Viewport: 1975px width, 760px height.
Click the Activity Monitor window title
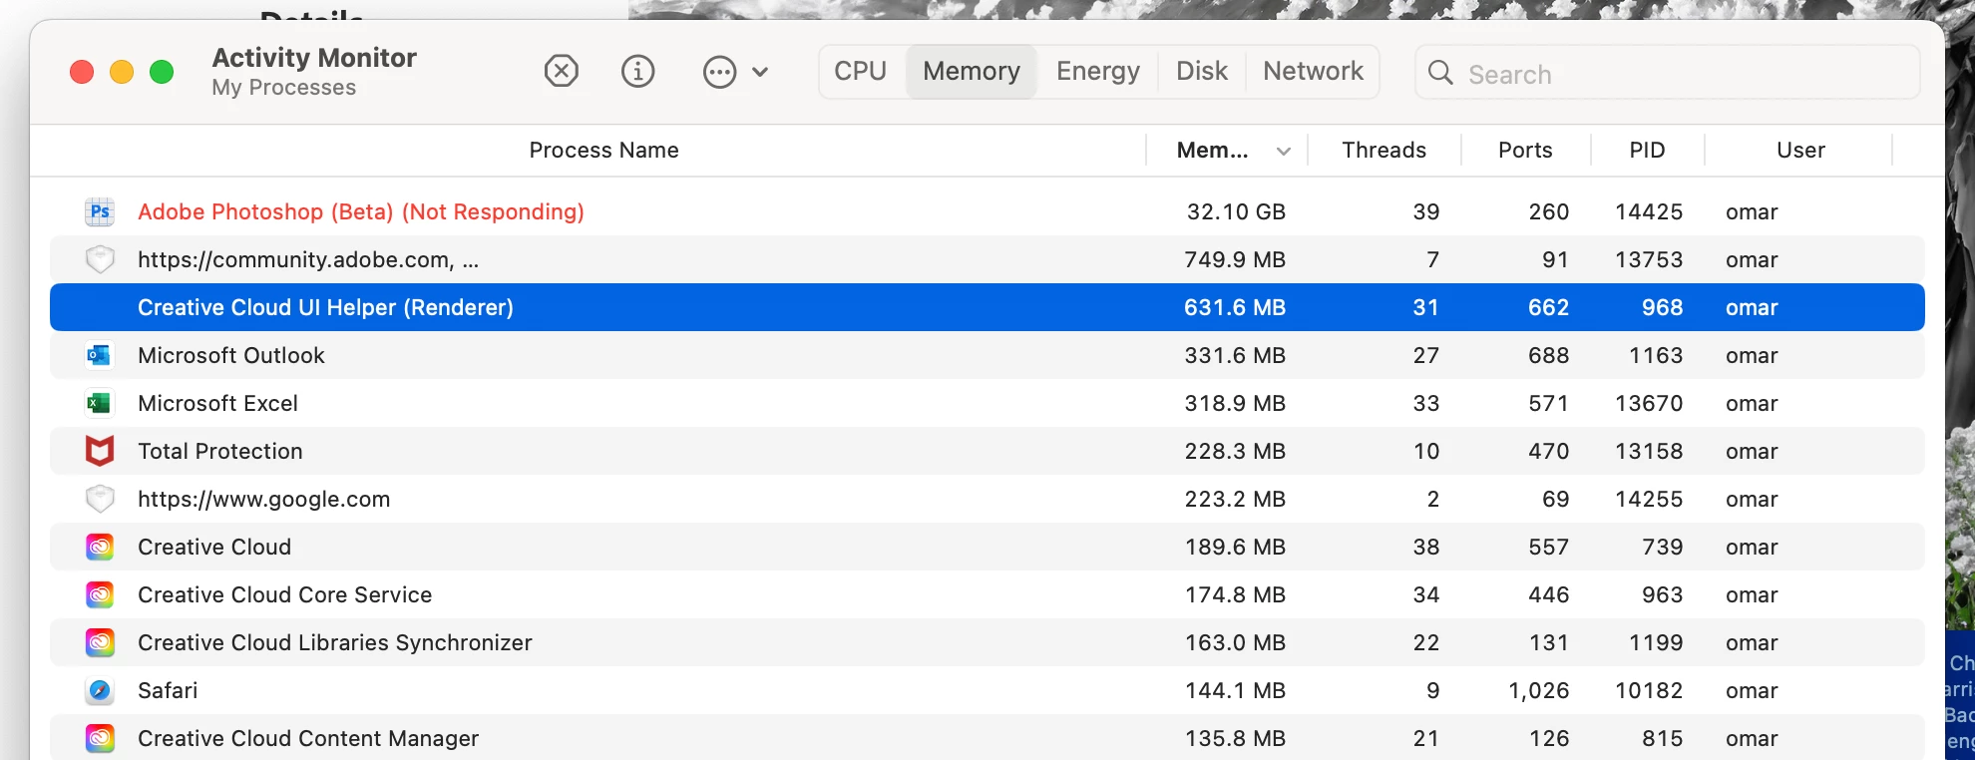(314, 58)
